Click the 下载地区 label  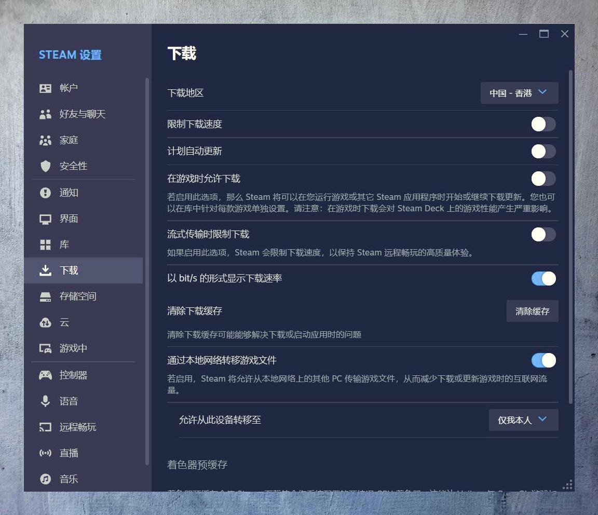185,93
